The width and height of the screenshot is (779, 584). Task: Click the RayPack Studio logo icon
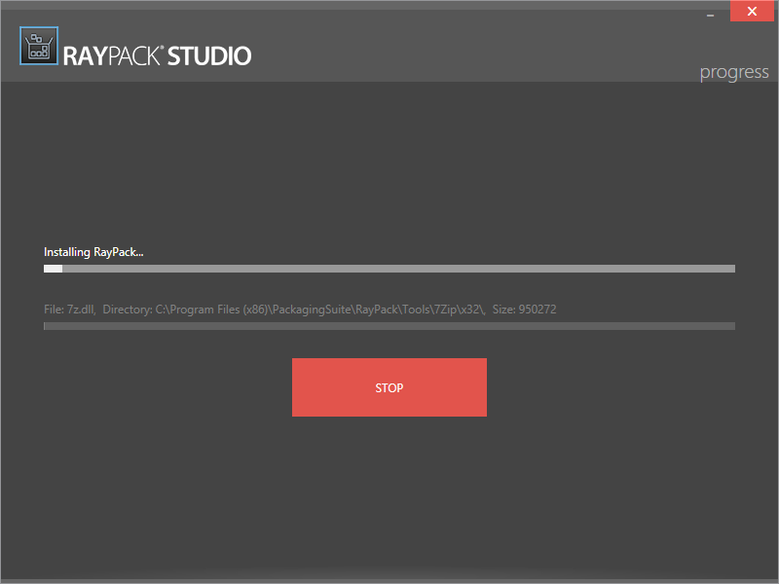point(39,46)
